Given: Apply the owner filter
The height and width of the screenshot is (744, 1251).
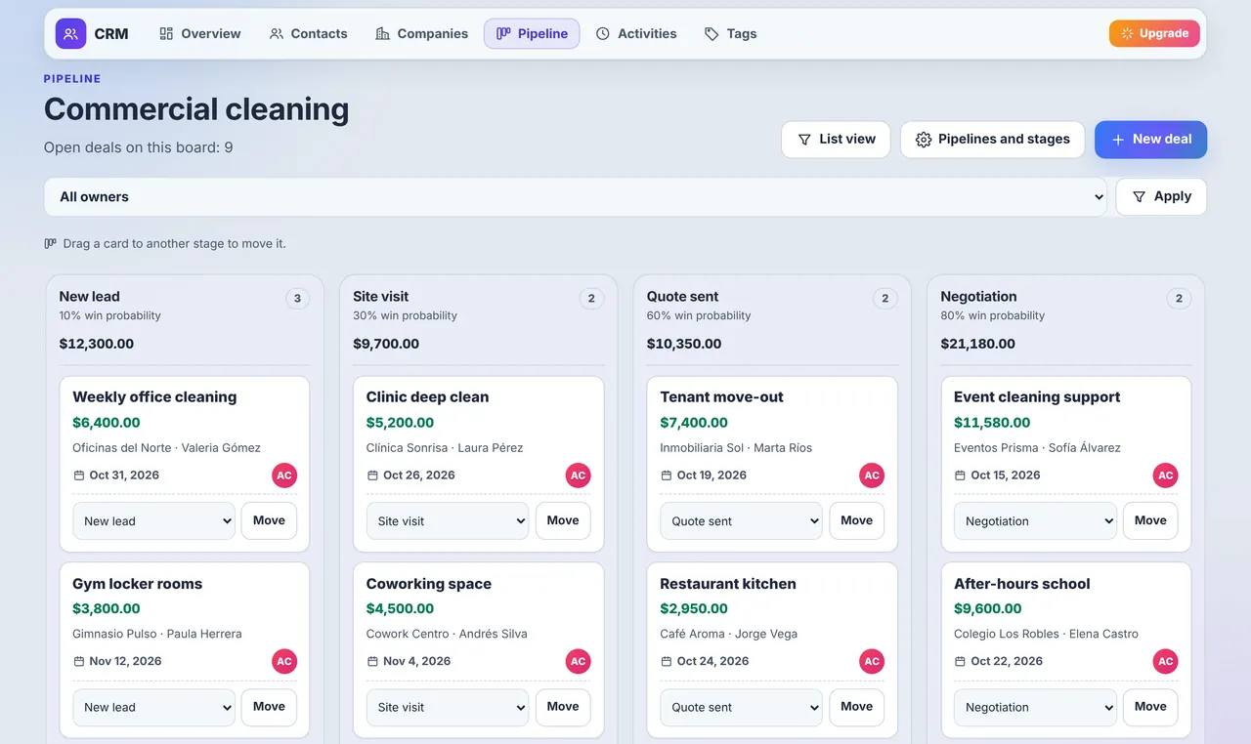Looking at the screenshot, I should pos(1161,196).
